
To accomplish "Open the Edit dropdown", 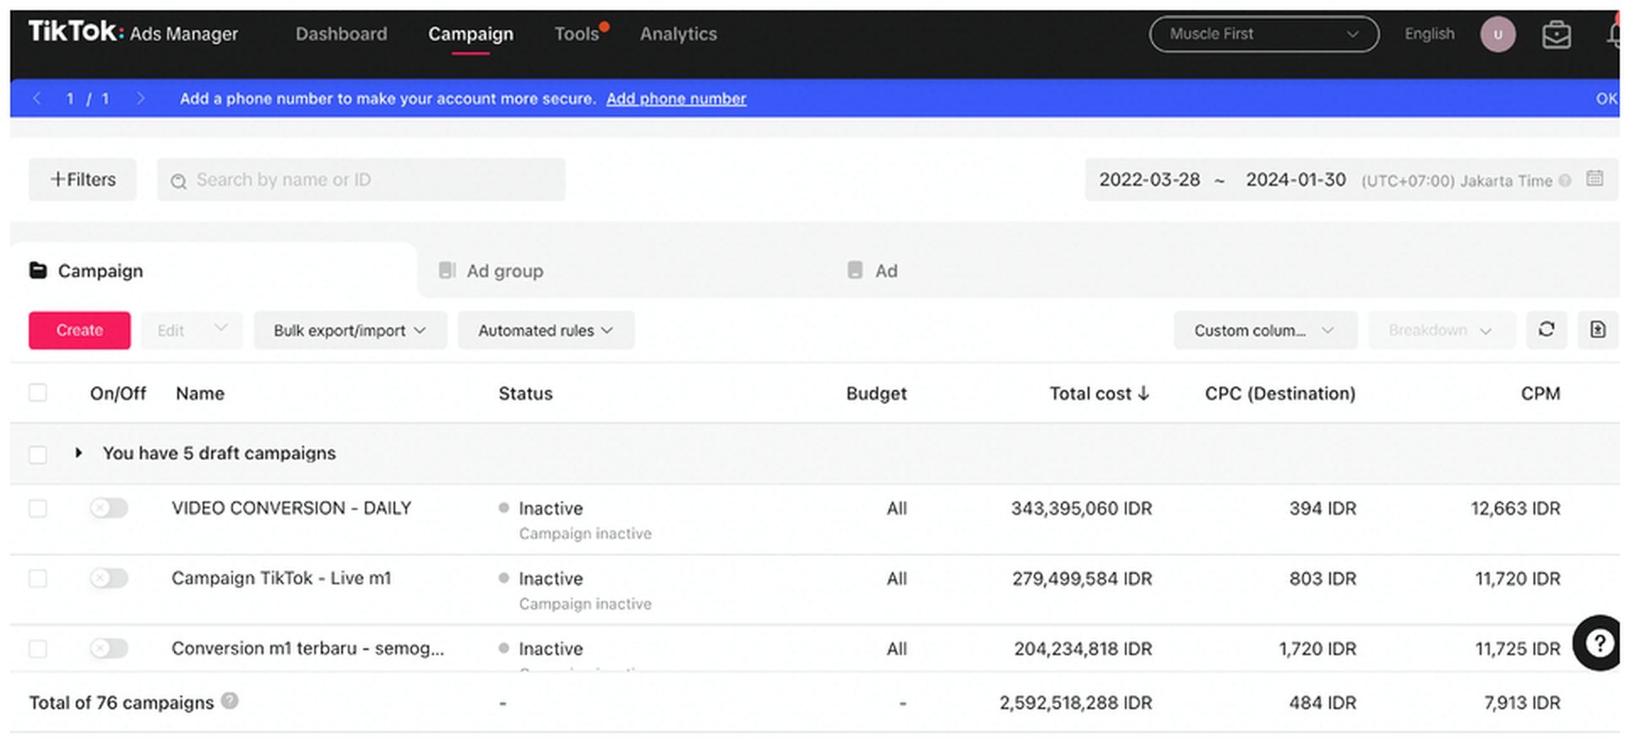I will point(192,330).
